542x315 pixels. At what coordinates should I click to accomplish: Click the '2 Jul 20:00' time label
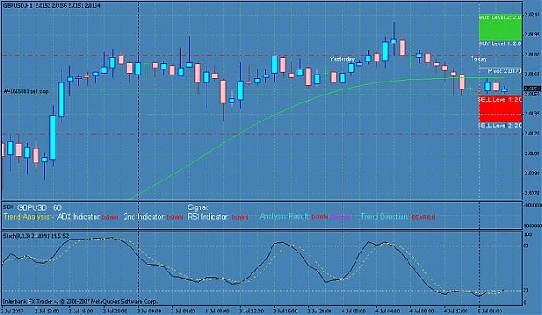click(114, 311)
